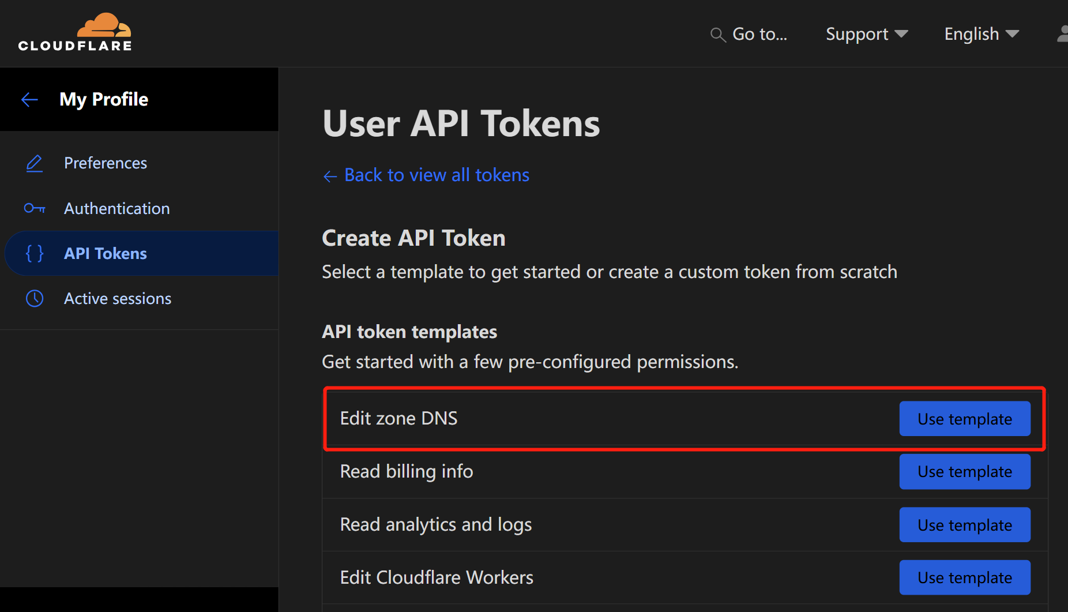Click the arrow before Back to view all tokens

tap(330, 176)
